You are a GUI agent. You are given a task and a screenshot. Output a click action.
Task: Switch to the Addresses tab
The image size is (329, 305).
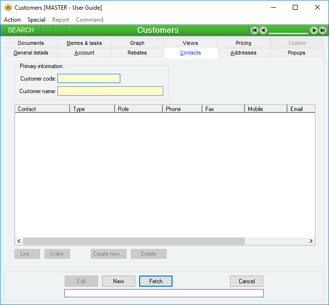coord(243,53)
